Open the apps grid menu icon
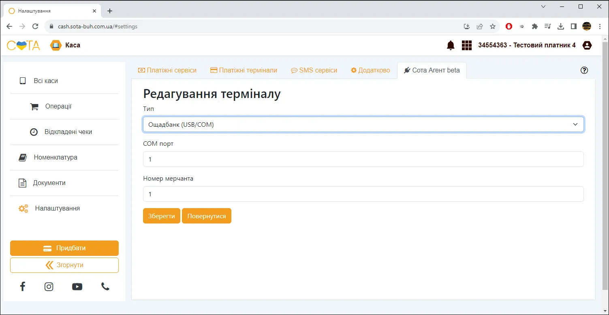609x315 pixels. tap(467, 45)
